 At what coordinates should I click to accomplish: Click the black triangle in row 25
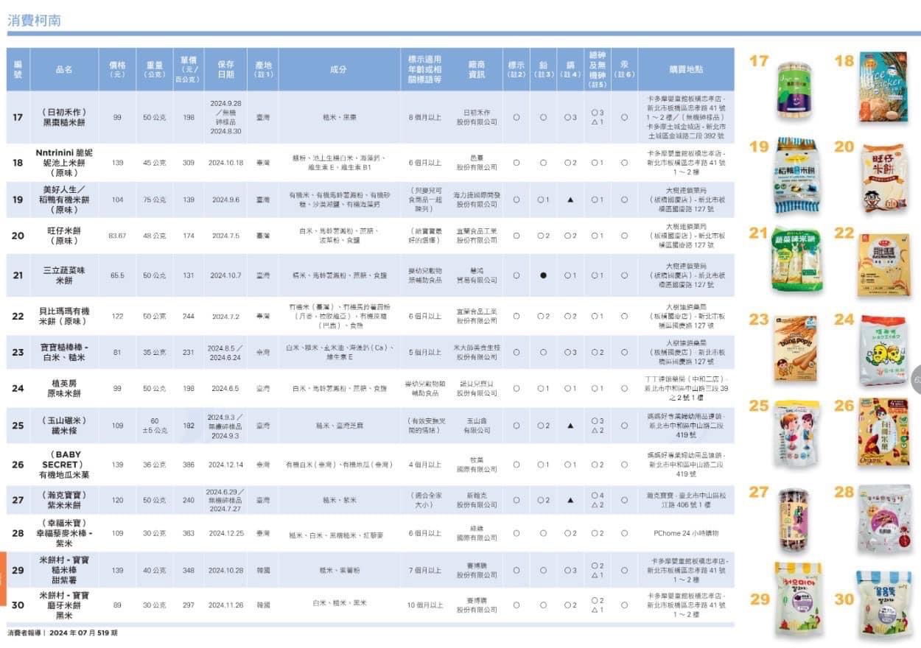click(570, 426)
